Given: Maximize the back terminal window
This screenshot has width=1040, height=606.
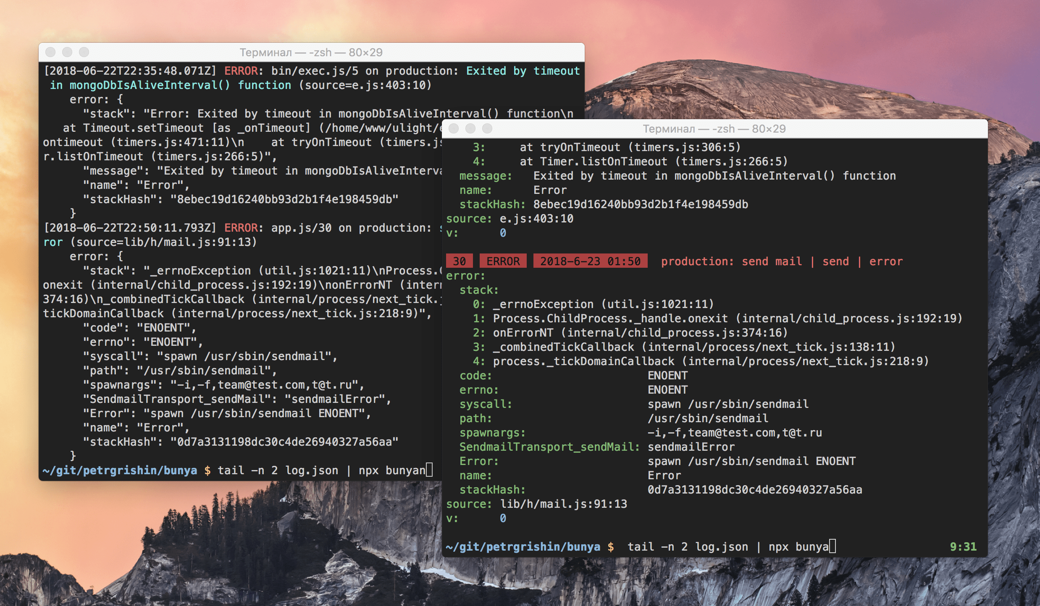Looking at the screenshot, I should [84, 52].
